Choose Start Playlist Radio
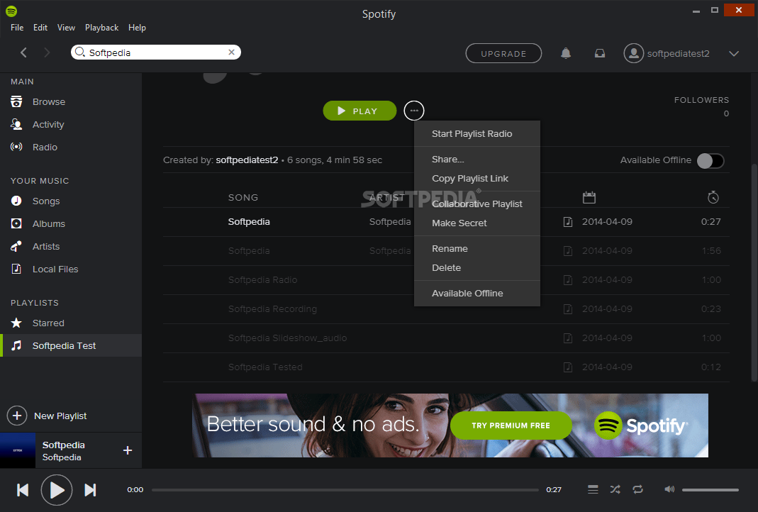 click(x=477, y=133)
